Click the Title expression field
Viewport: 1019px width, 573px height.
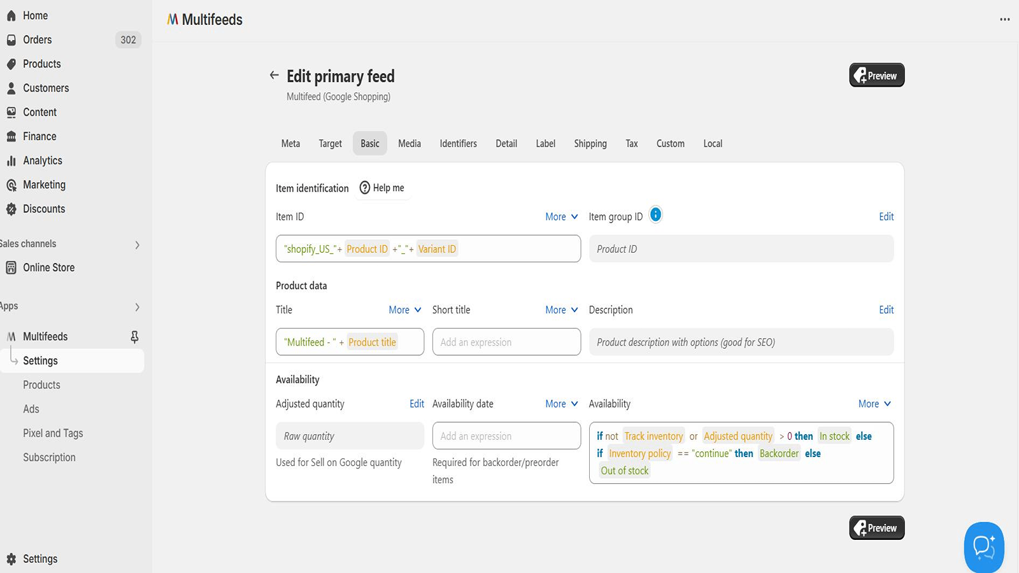(x=350, y=342)
